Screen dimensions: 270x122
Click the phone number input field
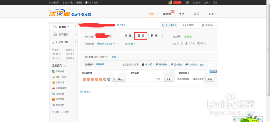(142, 79)
